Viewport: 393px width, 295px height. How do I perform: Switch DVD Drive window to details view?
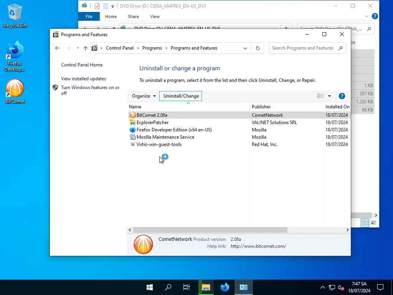pyautogui.click(x=365, y=223)
